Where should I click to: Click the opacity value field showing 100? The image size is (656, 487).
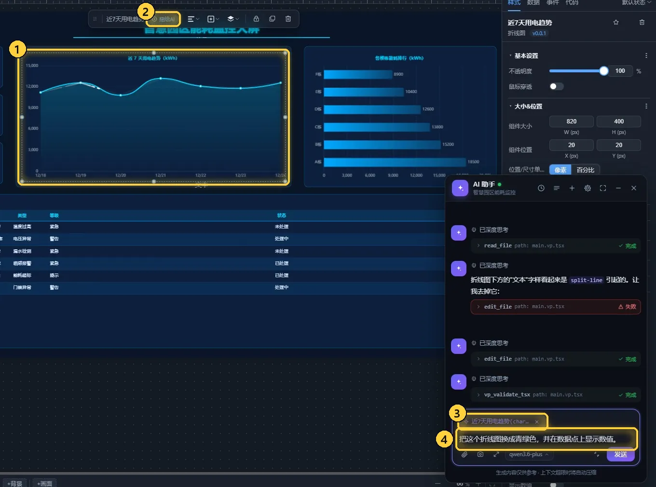620,71
